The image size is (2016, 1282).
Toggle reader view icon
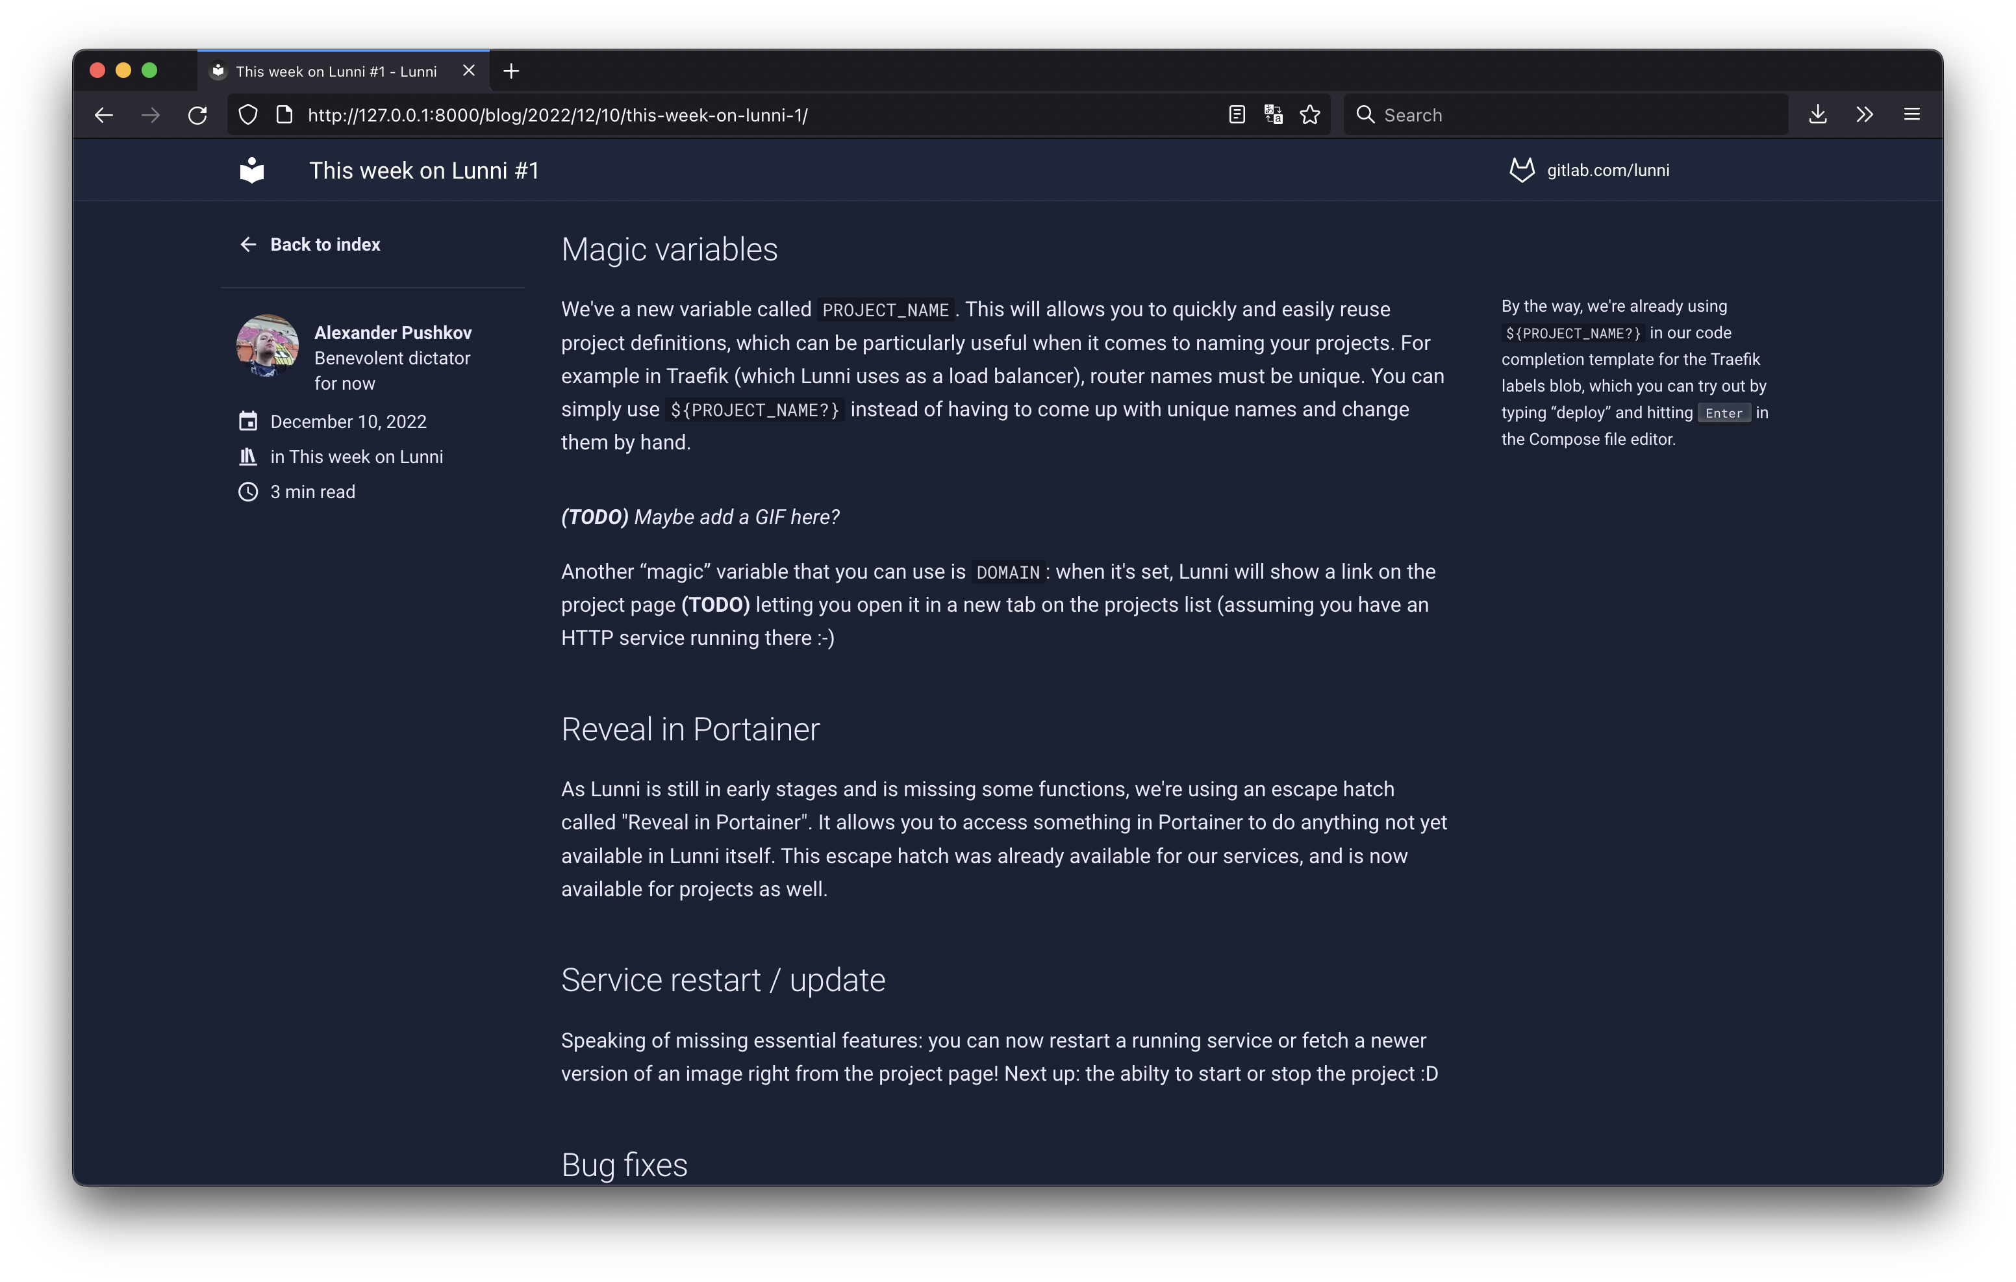(1237, 115)
